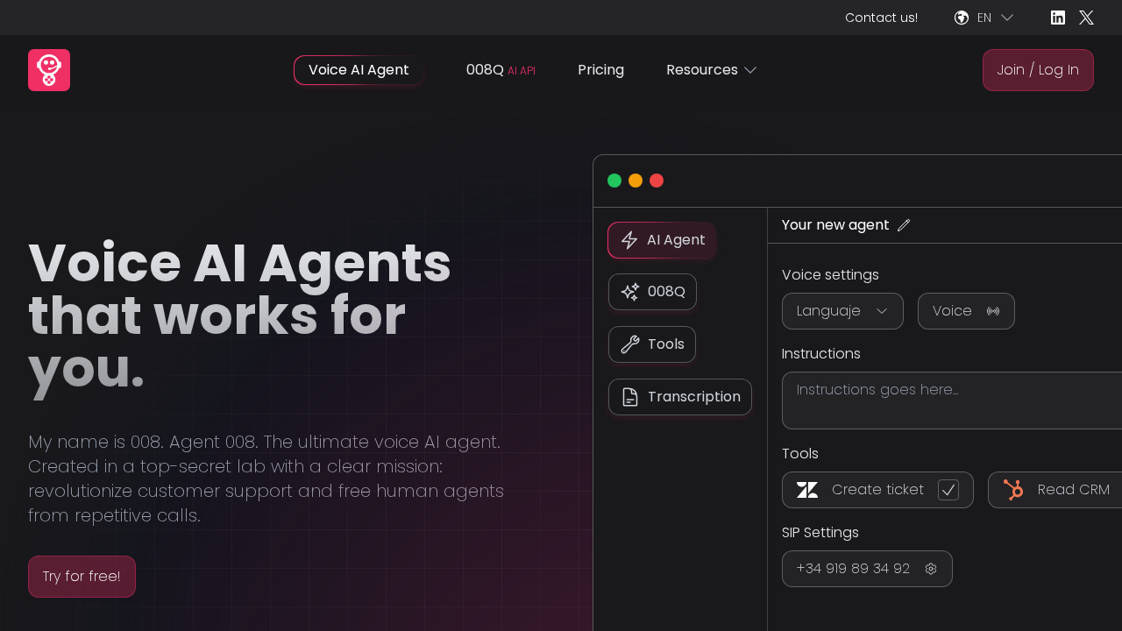Viewport: 1122px width, 631px height.
Task: Open the Pricing menu item
Action: tap(600, 70)
